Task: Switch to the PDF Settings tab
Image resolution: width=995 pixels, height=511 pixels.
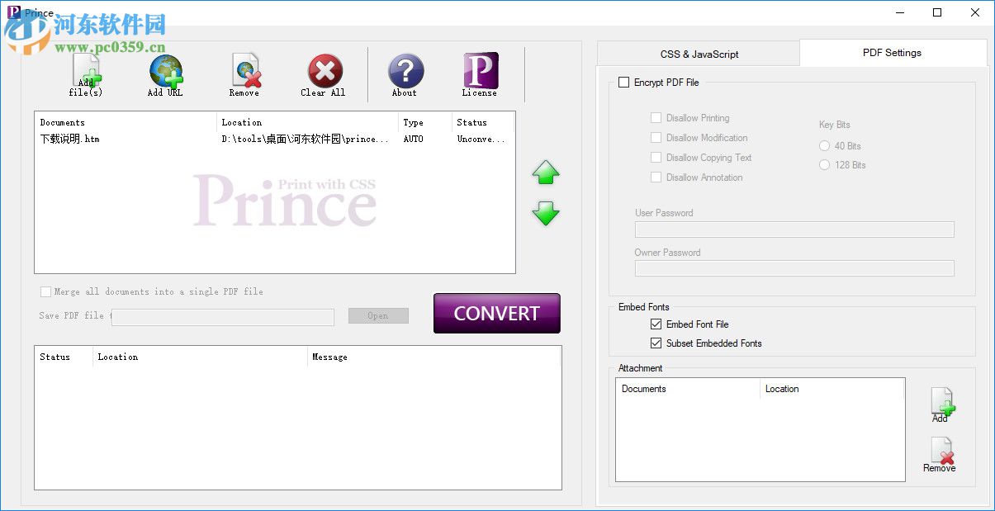Action: (x=892, y=53)
